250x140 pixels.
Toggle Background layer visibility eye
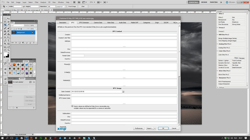tap(32, 32)
